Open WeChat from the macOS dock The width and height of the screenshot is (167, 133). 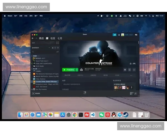coord(101,115)
